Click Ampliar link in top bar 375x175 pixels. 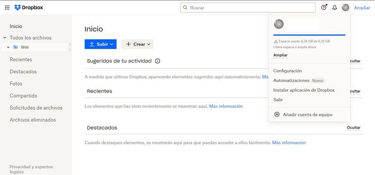[x=362, y=7]
